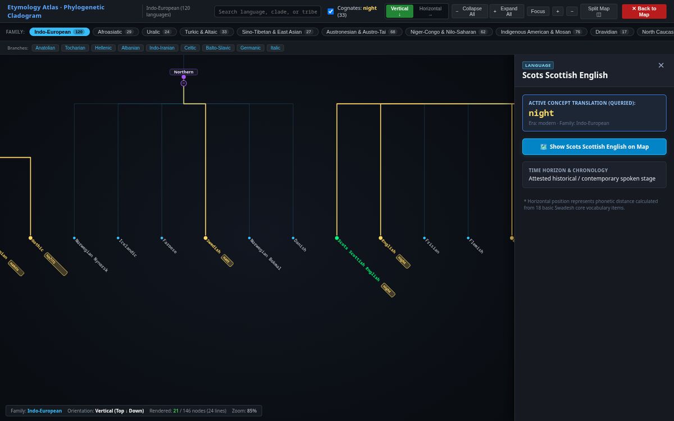This screenshot has width=674, height=421.
Task: Click the Flemish leaf node dot
Action: 468,238
